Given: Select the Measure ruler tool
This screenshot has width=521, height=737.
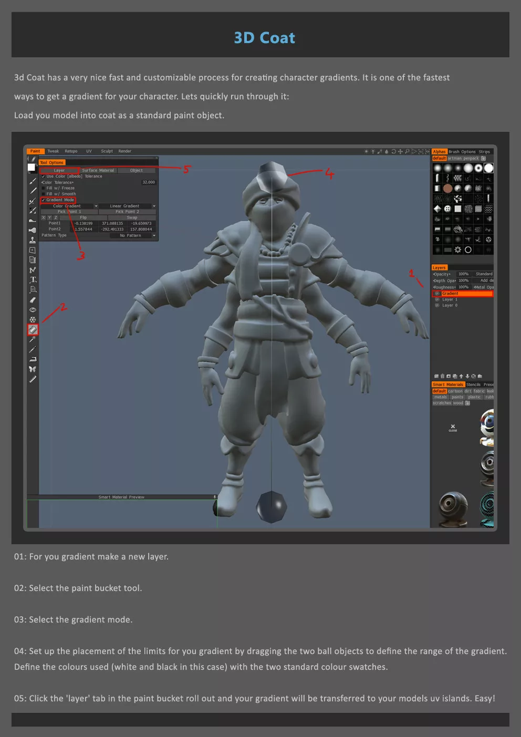Looking at the screenshot, I should (x=33, y=379).
